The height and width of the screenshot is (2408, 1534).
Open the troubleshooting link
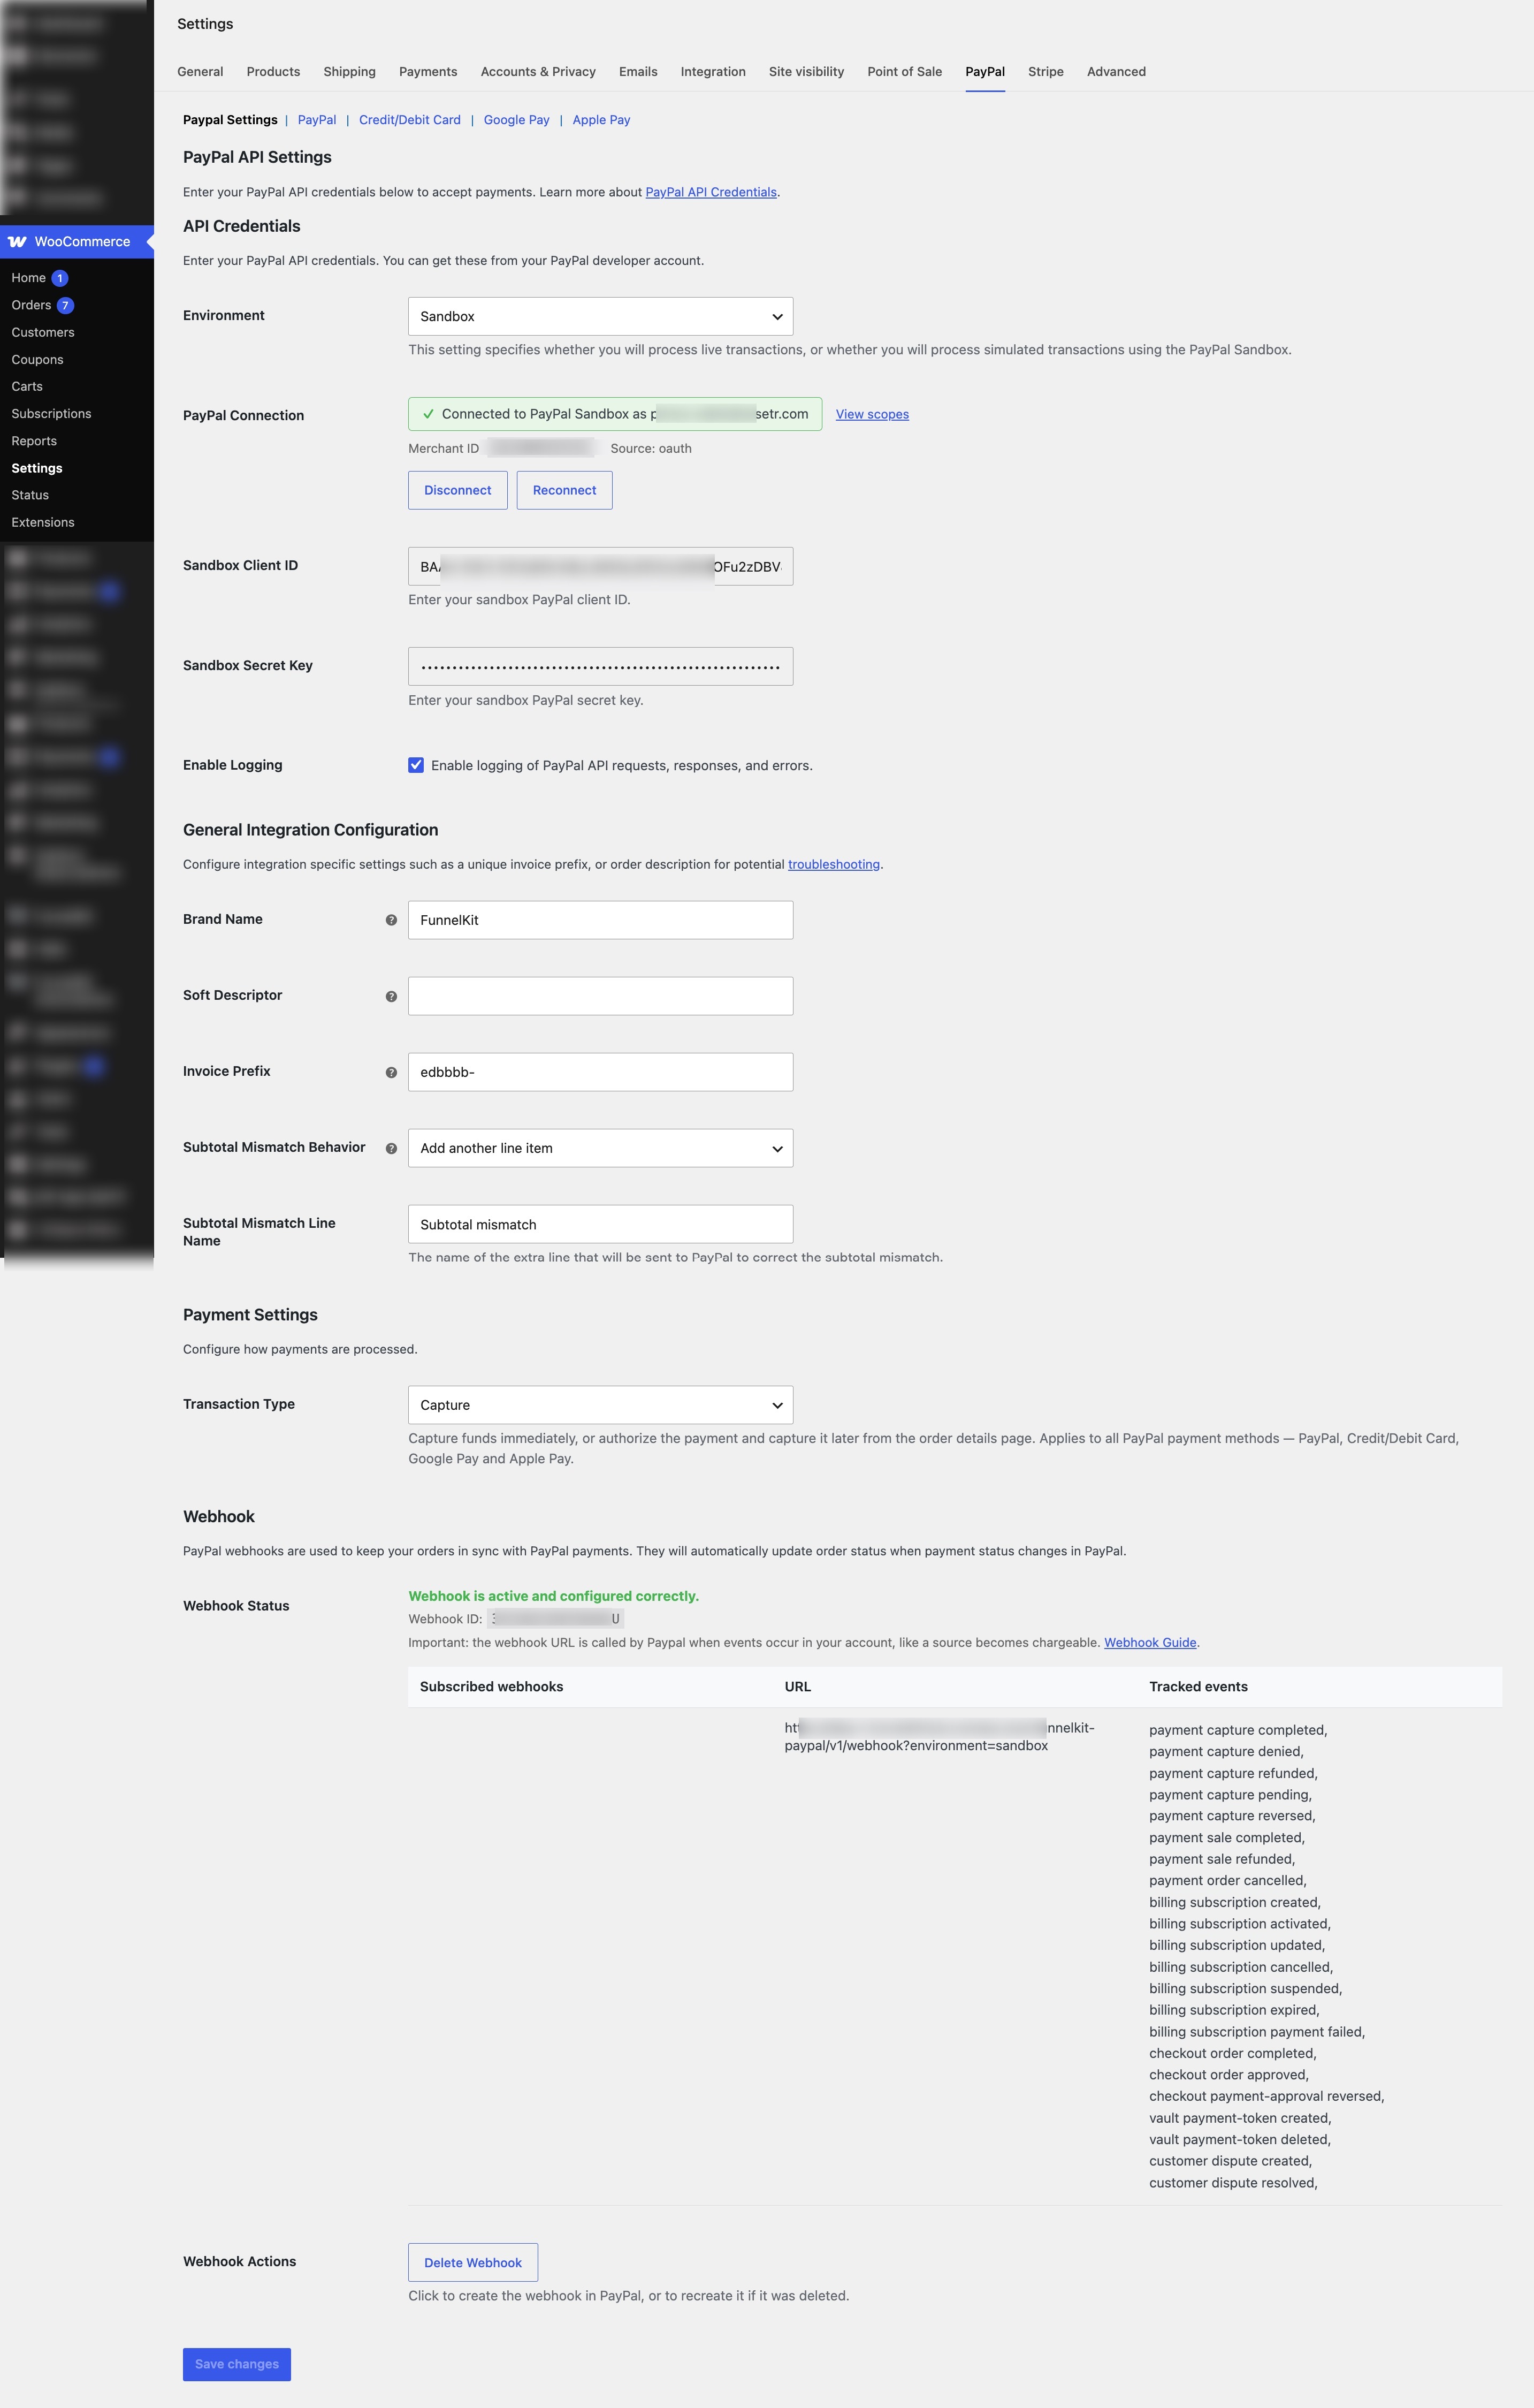[x=834, y=864]
